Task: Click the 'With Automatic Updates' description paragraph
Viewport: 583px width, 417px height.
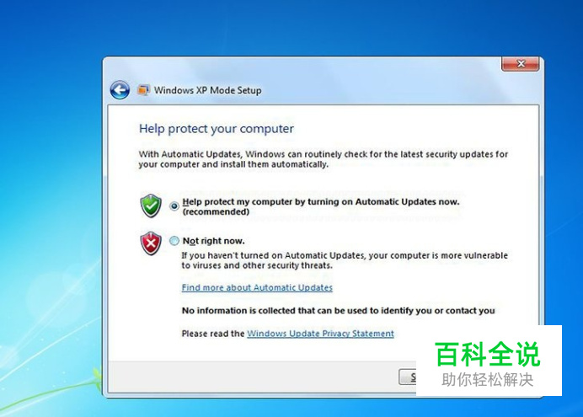Action: coord(324,159)
